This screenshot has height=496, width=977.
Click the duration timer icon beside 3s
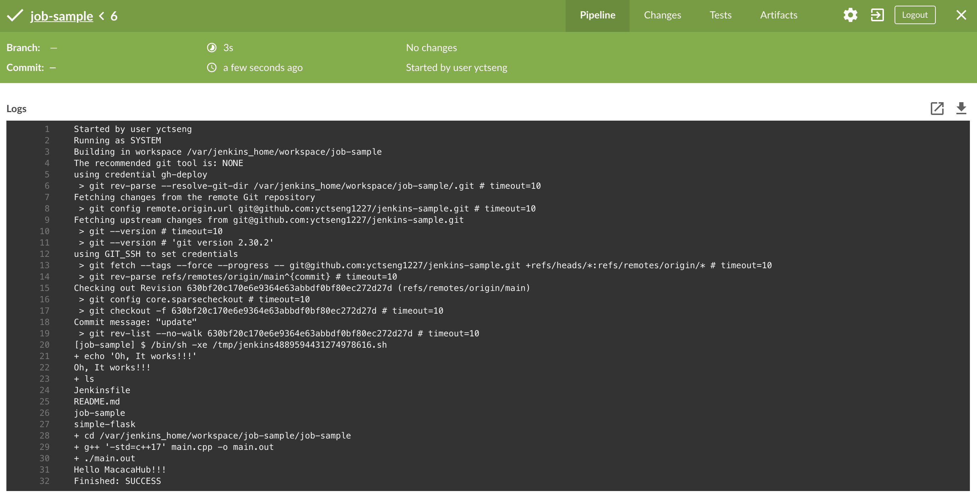212,47
